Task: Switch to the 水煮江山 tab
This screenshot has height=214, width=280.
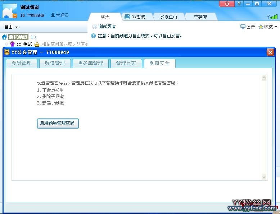Action: point(168,17)
